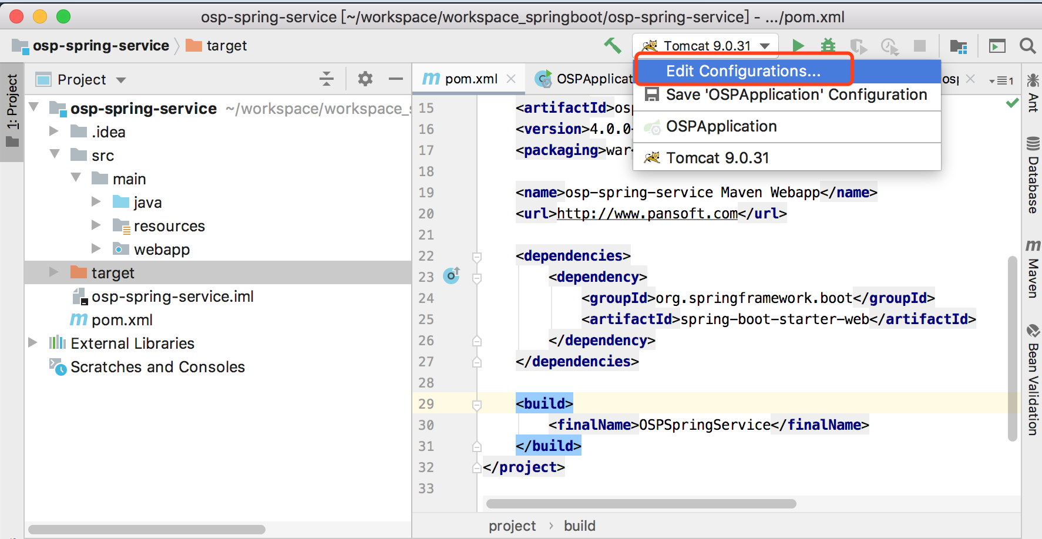This screenshot has width=1042, height=539.
Task: Expand the target folder arrow
Action: coord(54,272)
